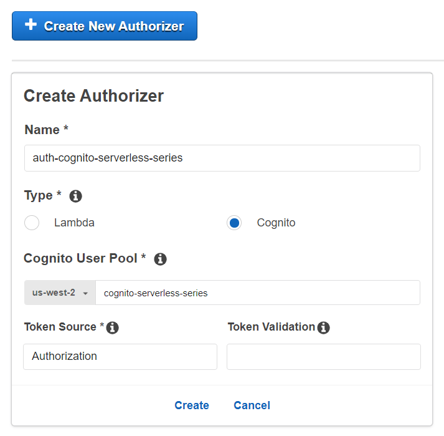Show info for Cognito User Pool

[160, 259]
